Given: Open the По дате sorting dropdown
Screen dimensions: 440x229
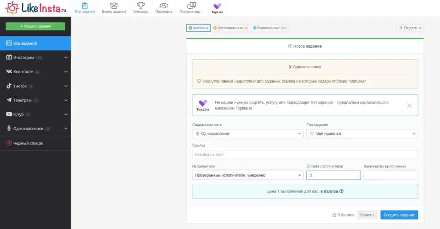Looking at the screenshot, I should tap(410, 28).
